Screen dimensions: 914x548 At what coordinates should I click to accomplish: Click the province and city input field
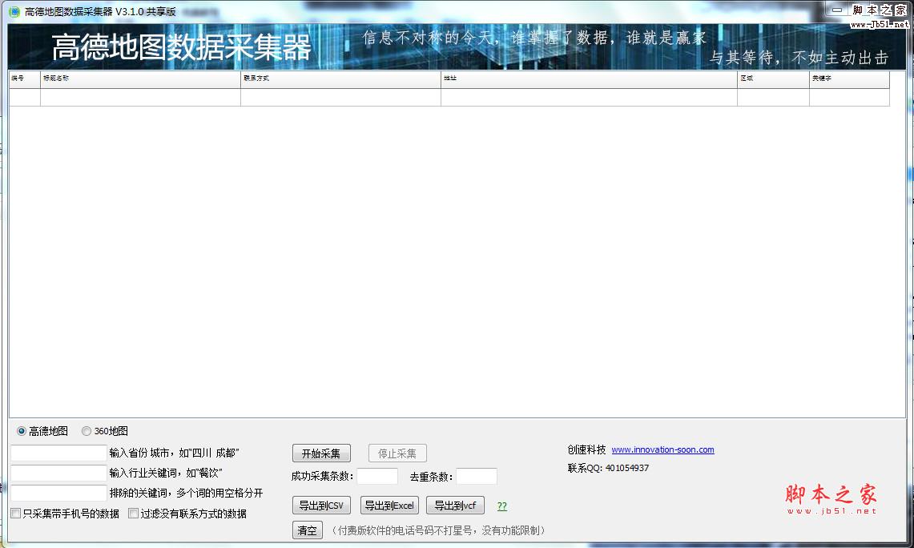[x=58, y=453]
